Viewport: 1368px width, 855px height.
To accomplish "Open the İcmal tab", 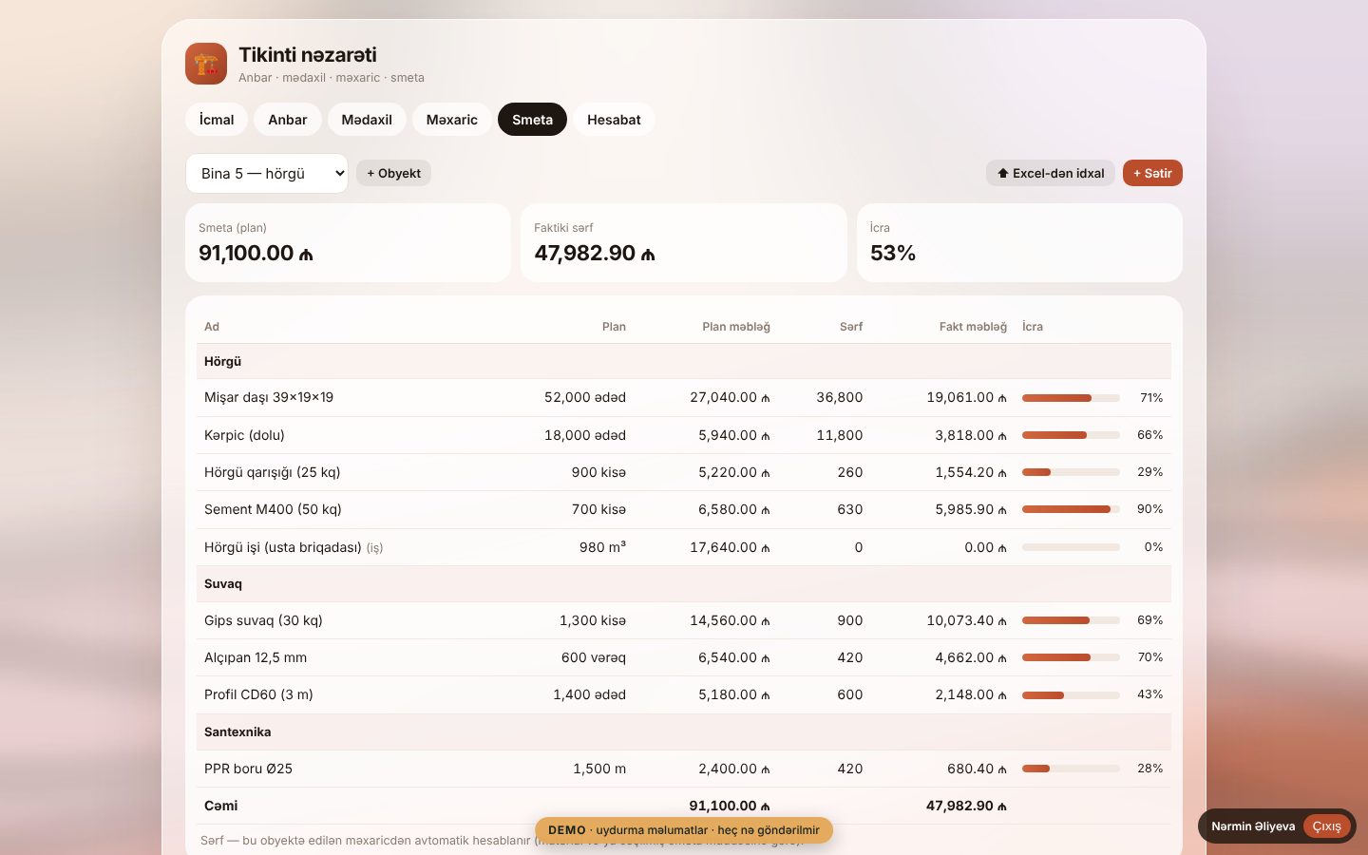I will pos(217,120).
